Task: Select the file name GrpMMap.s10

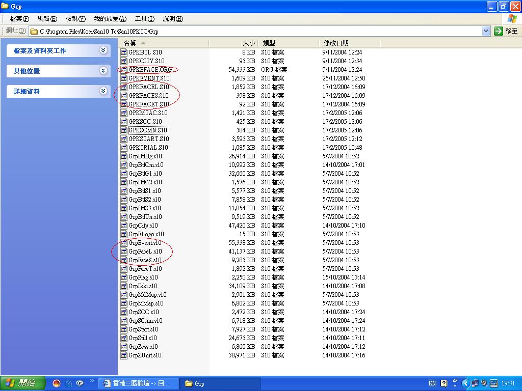Action: (x=146, y=303)
